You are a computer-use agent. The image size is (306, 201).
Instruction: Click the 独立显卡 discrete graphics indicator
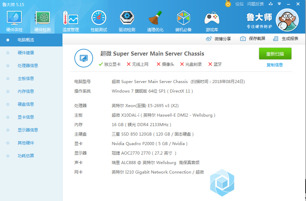[110, 64]
